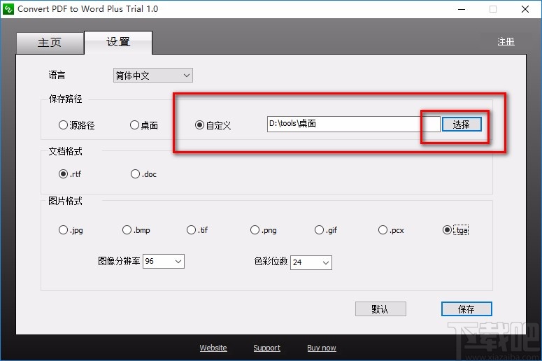542x361 pixels.
Task: Click the 保存 save button
Action: tap(466, 309)
